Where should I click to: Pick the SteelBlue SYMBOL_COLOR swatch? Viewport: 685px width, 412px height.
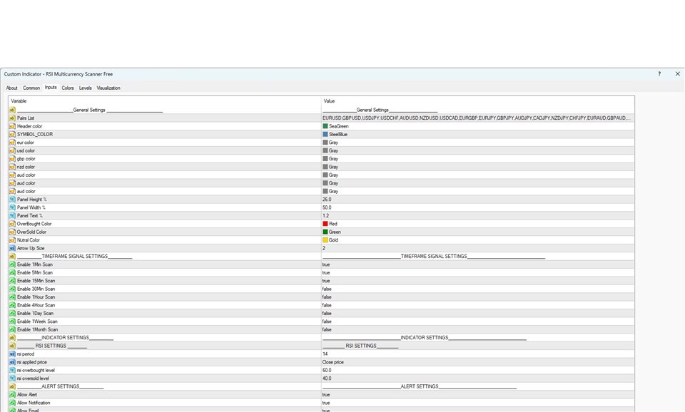coord(325,135)
